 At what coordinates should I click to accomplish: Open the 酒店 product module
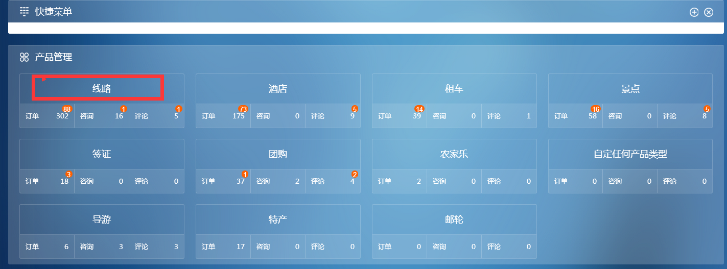click(278, 89)
